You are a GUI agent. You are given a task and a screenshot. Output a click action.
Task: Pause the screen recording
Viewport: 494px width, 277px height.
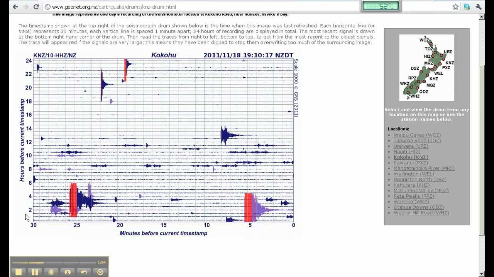click(35, 272)
